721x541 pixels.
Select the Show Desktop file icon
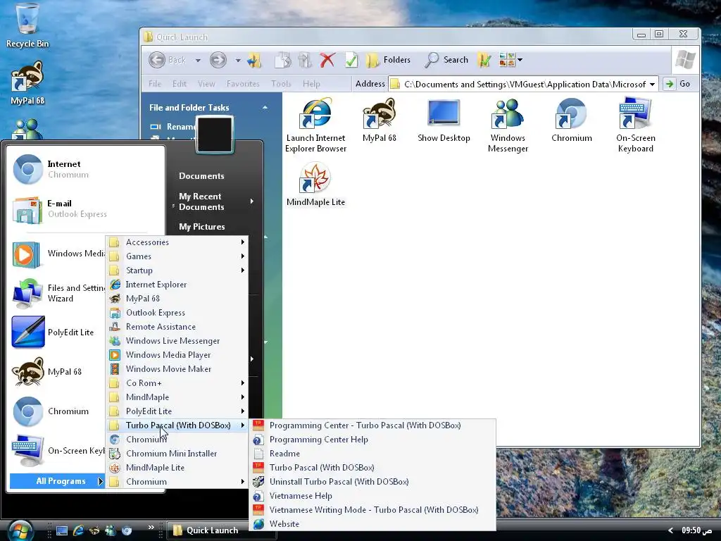coord(444,120)
